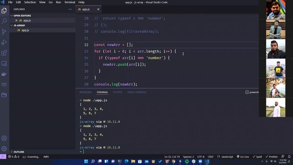The width and height of the screenshot is (293, 165).
Task: Open File Explorer from taskbar
Action: tap(133, 161)
